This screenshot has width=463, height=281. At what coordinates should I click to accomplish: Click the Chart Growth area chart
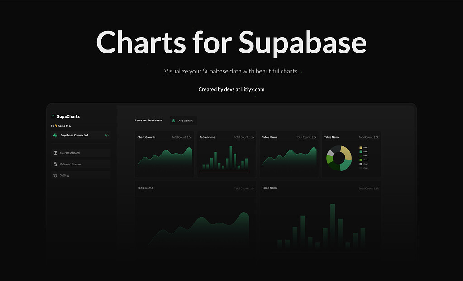click(164, 159)
